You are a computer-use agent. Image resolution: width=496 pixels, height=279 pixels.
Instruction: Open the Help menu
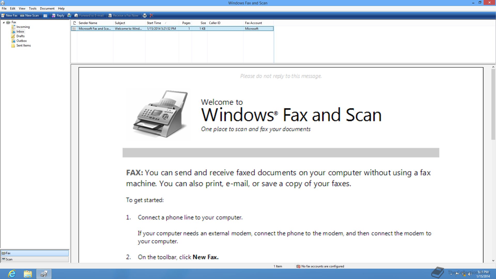[x=61, y=9]
